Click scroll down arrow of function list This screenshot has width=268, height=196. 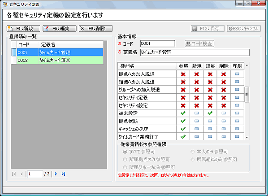[247, 137]
